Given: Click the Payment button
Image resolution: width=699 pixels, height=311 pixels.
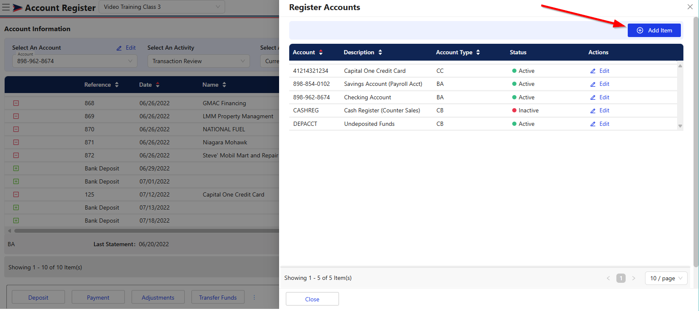Looking at the screenshot, I should (98, 298).
